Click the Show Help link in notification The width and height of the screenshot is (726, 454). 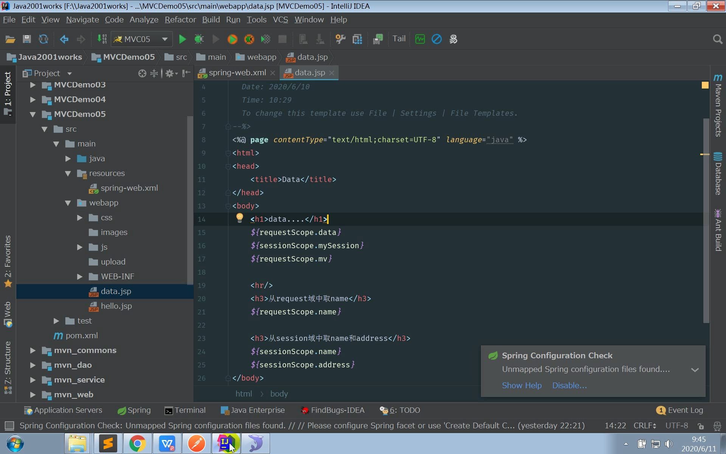[521, 386]
